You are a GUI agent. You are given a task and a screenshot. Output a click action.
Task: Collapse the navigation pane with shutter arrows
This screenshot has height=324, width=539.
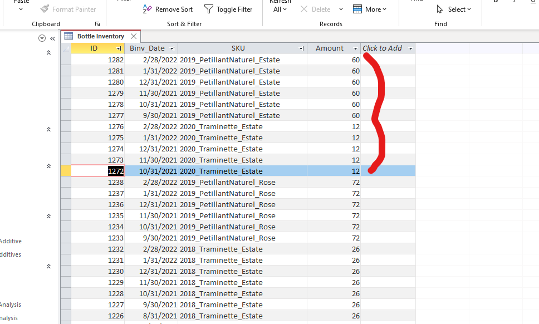click(x=52, y=38)
